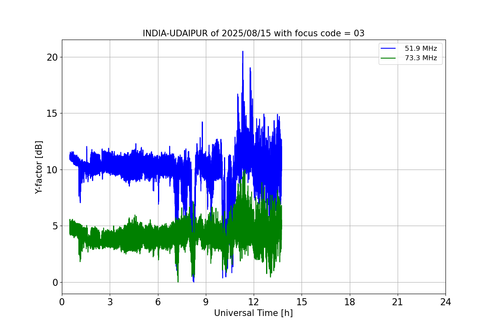This screenshot has width=495, height=330.
Task: Select the 73.3 MHz legend label
Action: [421, 58]
